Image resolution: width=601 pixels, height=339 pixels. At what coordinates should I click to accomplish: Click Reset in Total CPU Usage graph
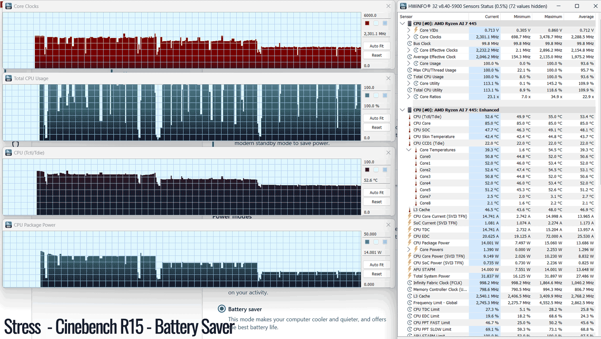[377, 127]
